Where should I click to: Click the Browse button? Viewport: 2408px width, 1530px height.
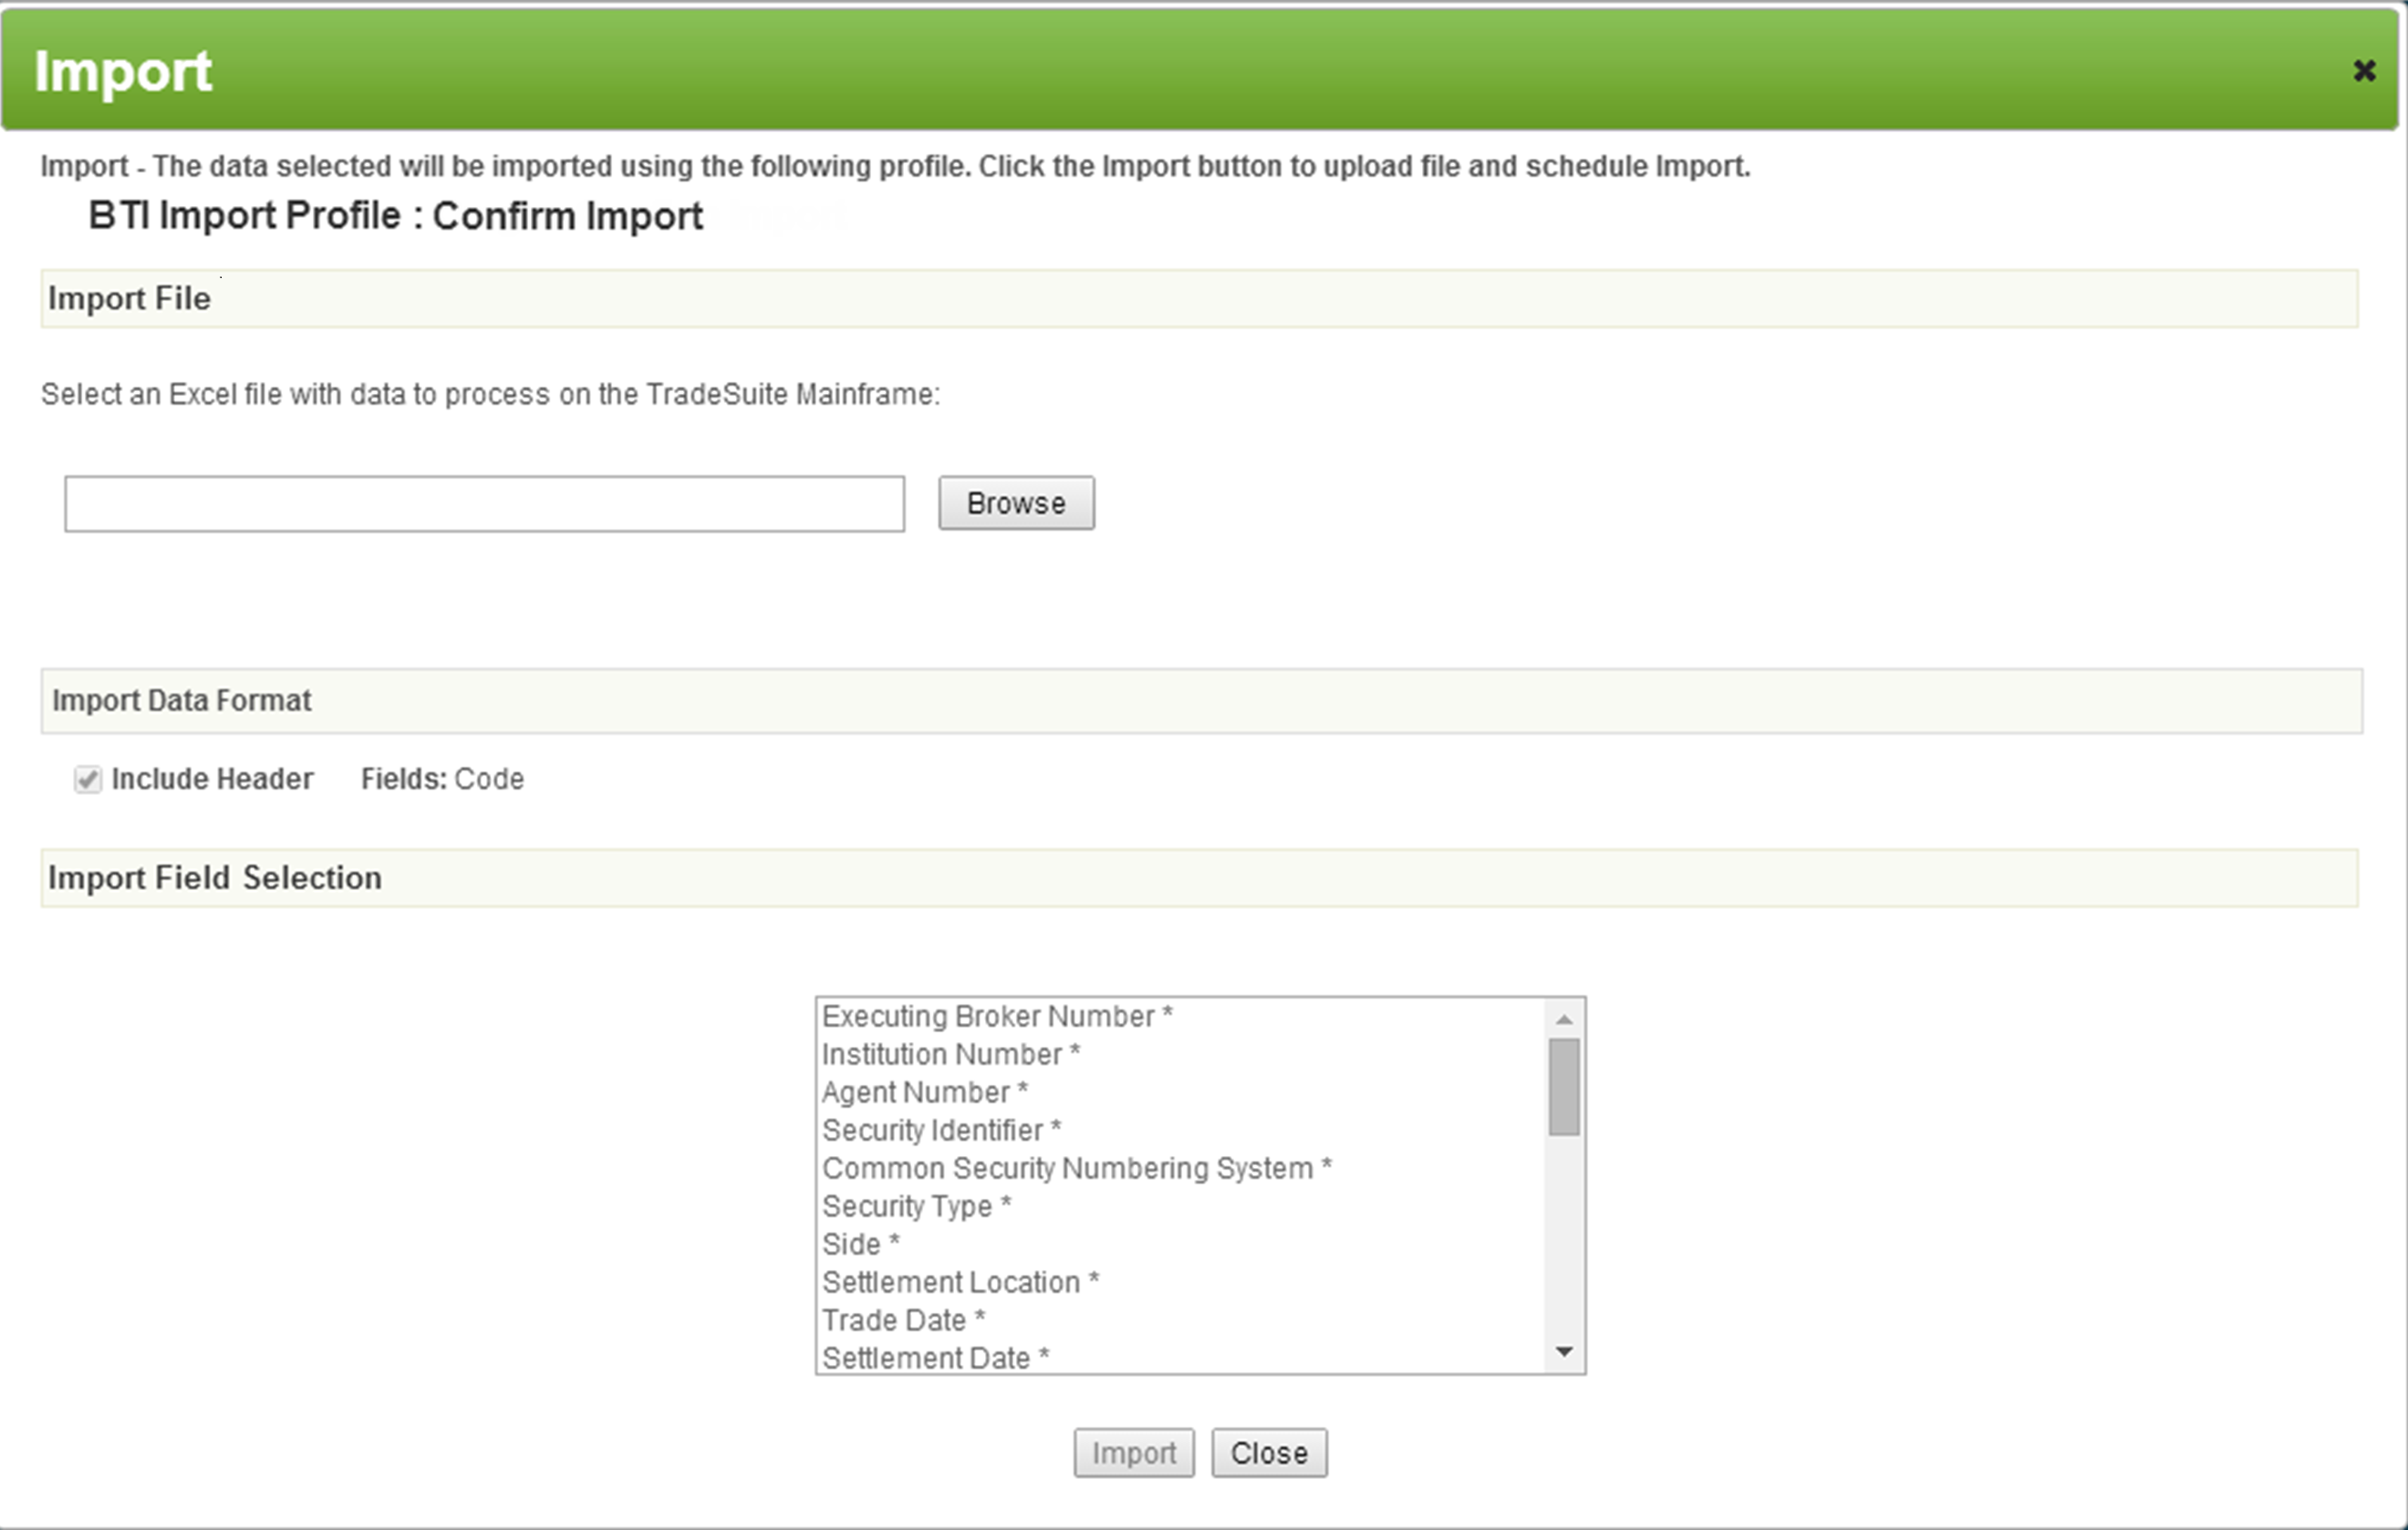(1015, 502)
